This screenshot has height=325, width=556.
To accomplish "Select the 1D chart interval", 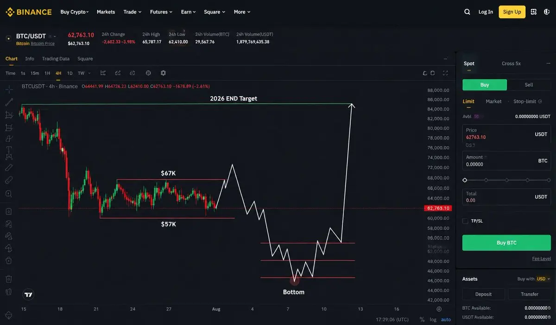I will coord(69,73).
